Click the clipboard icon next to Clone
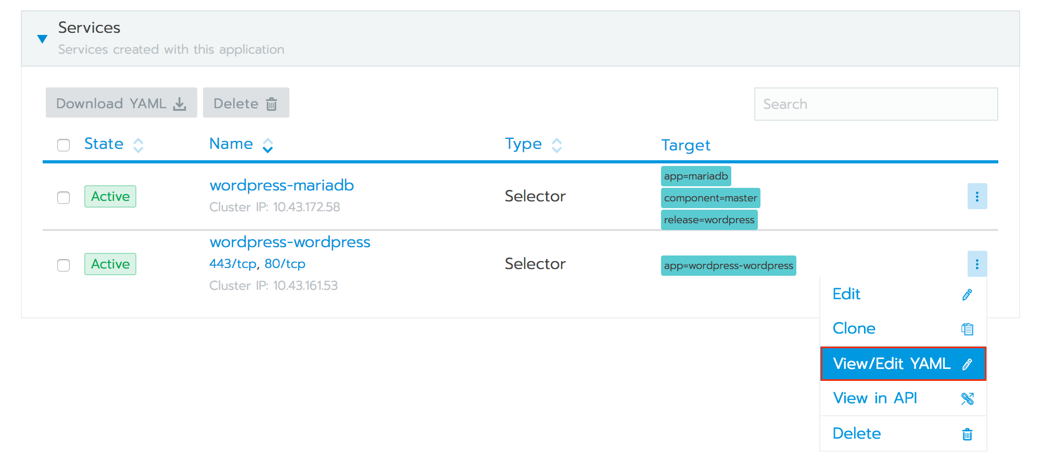1041x461 pixels. 967,329
